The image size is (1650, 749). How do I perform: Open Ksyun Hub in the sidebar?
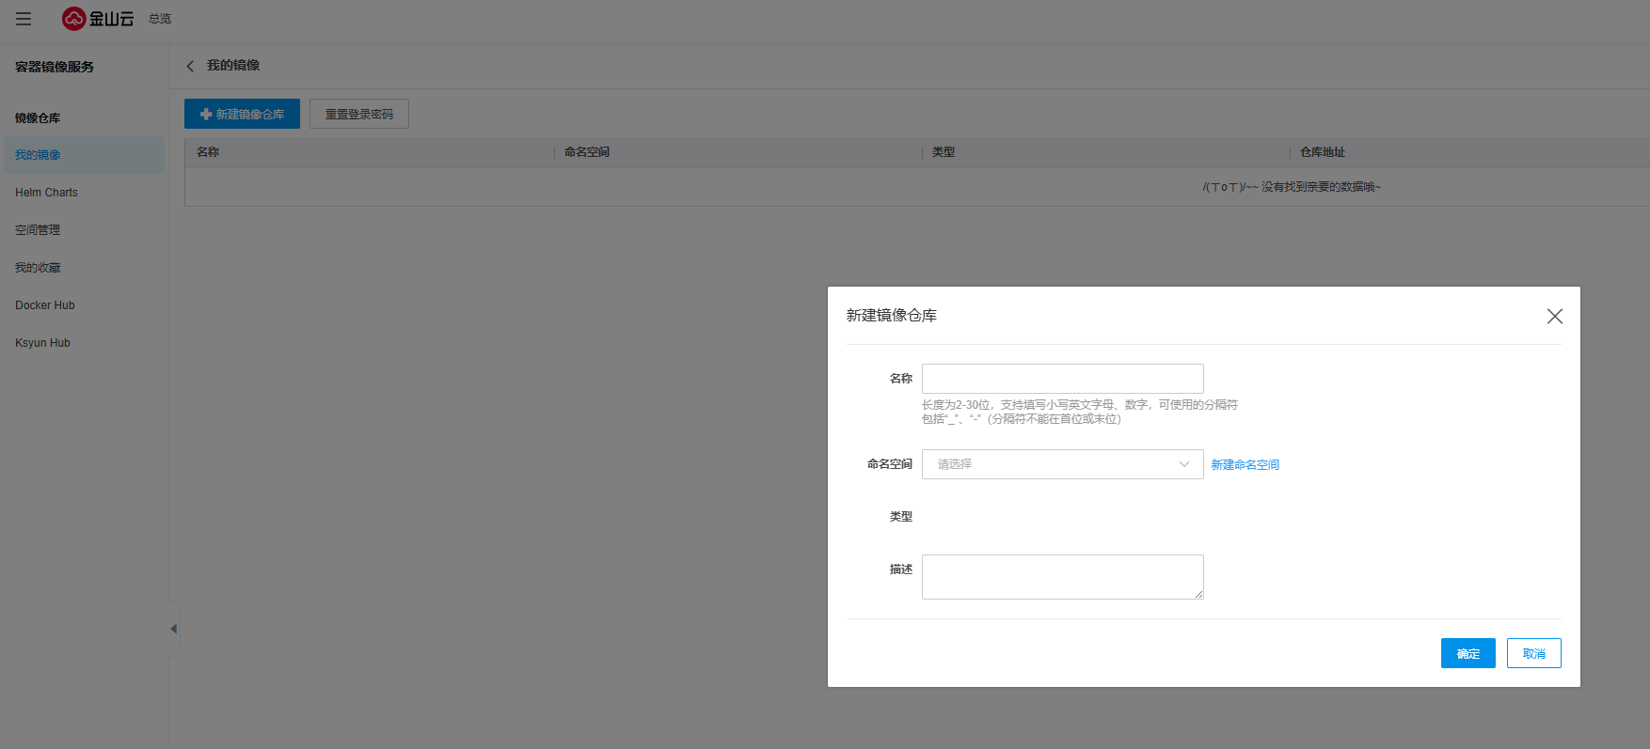click(42, 343)
